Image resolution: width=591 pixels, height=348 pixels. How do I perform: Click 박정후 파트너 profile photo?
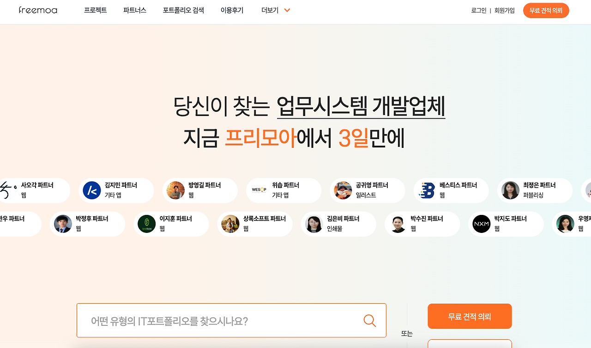(63, 224)
